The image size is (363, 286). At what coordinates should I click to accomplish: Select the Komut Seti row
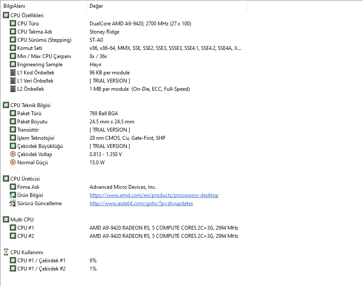[x=30, y=48]
